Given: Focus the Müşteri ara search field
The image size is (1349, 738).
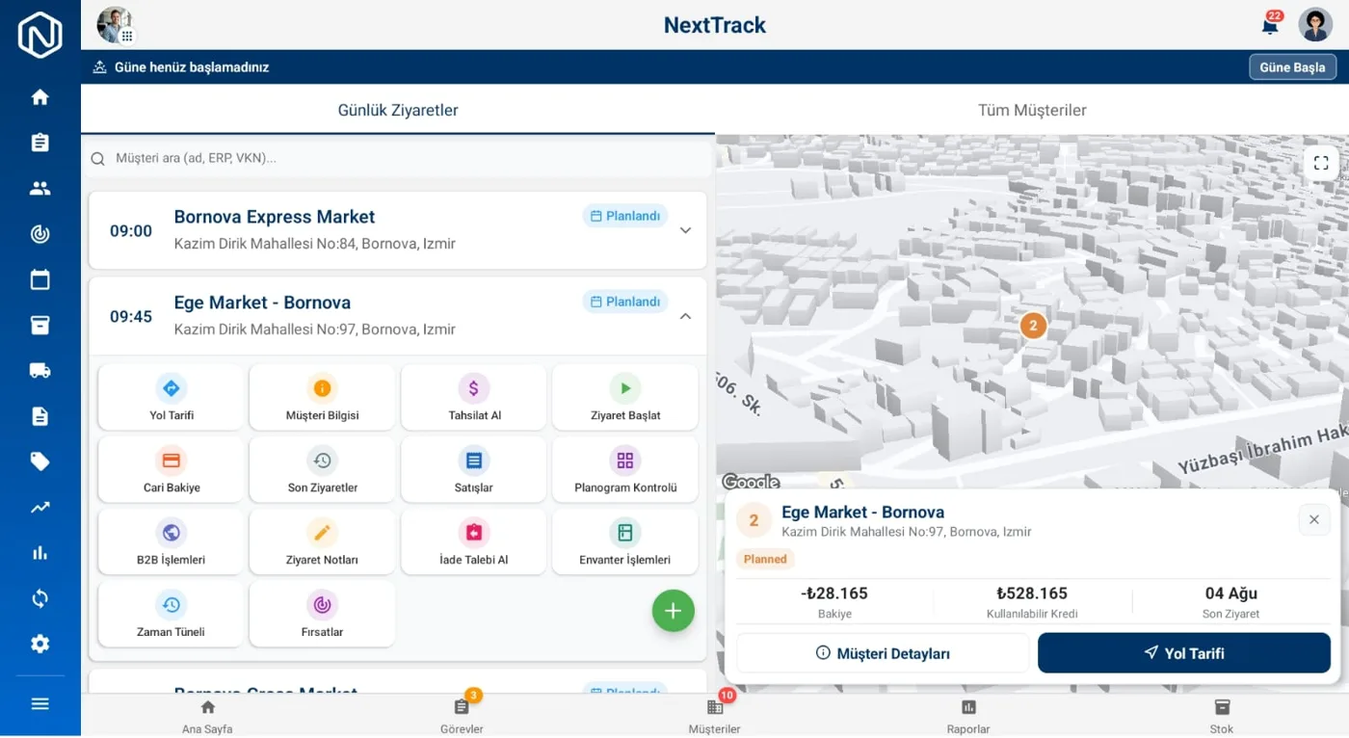Looking at the screenshot, I should coord(398,158).
